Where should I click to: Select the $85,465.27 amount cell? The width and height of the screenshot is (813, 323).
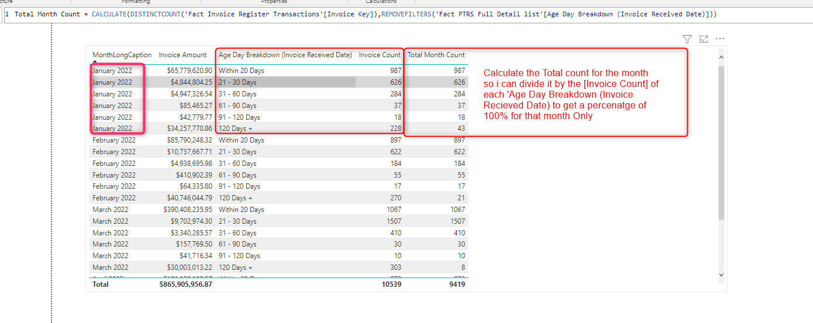pyautogui.click(x=196, y=106)
